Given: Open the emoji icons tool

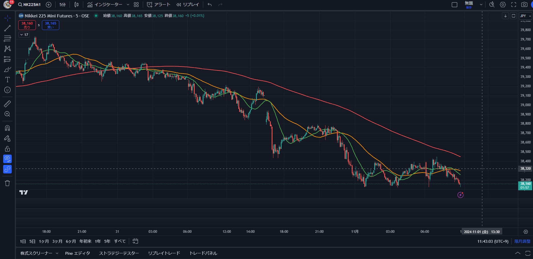Looking at the screenshot, I should [x=7, y=90].
